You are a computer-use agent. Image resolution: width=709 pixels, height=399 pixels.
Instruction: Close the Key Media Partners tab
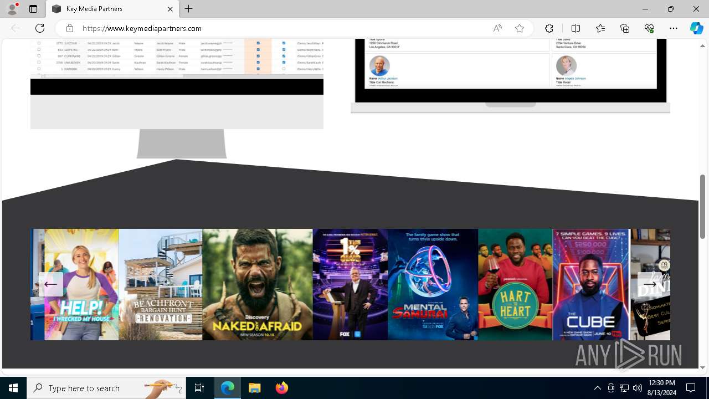point(171,9)
